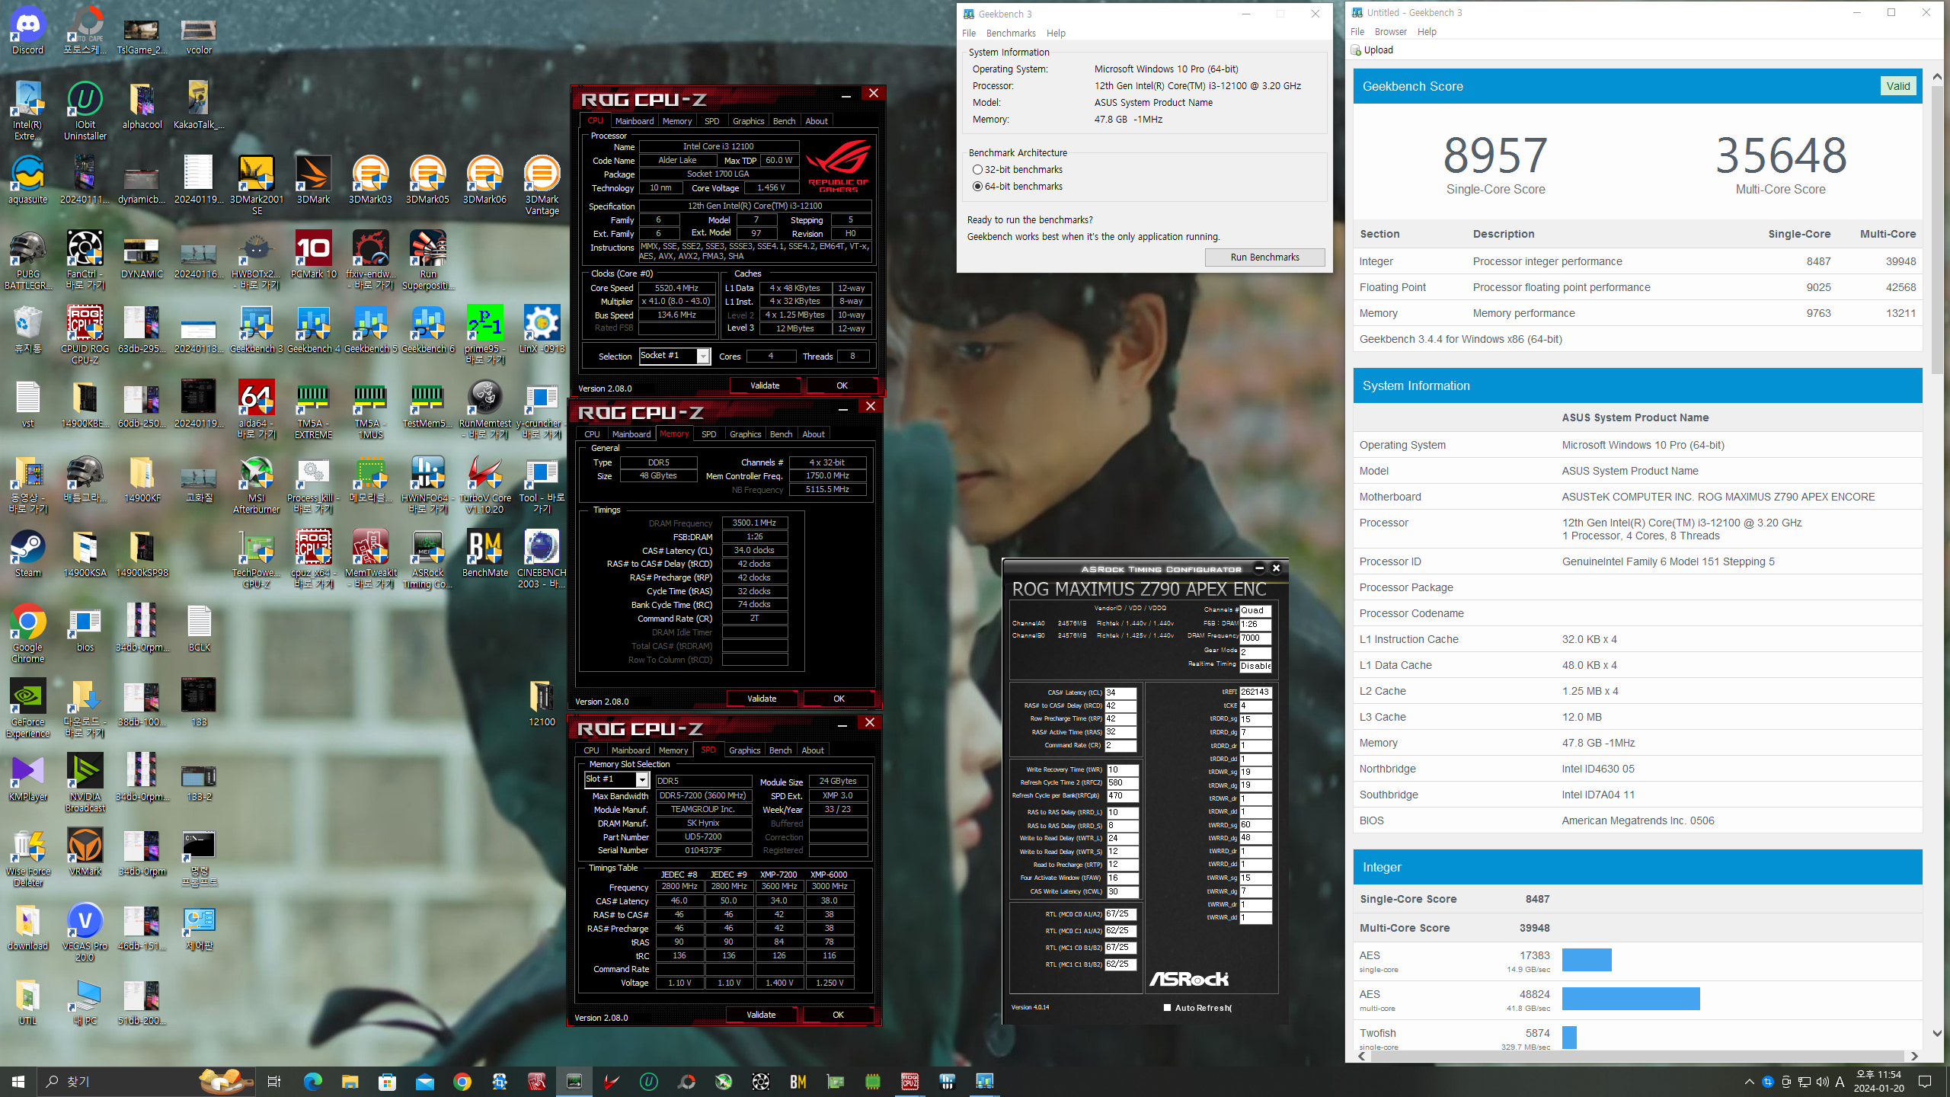Open the TestMem5 desktop icon
1950x1097 pixels.
pyautogui.click(x=427, y=405)
